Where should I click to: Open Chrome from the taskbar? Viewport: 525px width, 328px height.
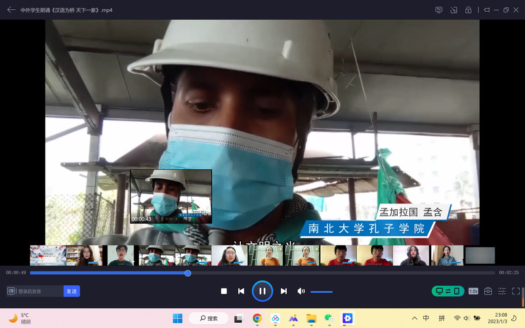point(257,318)
